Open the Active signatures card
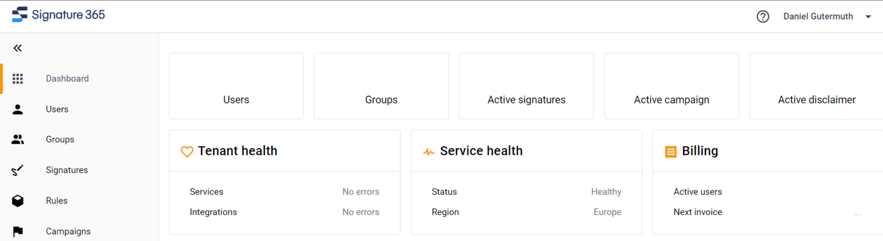883x241 pixels. point(526,86)
